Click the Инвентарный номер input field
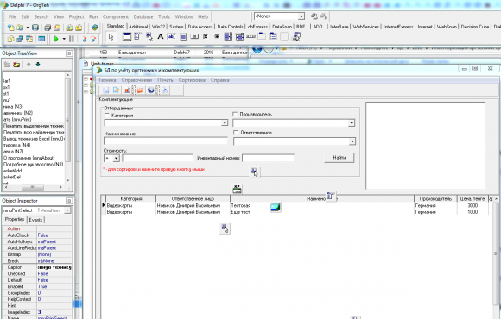The width and height of the screenshot is (501, 319). point(268,158)
